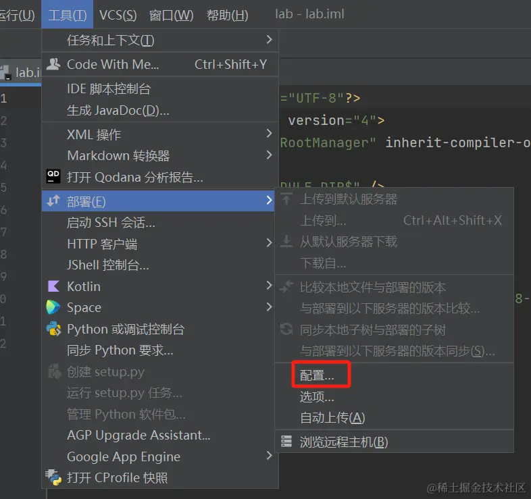Choose Code With Me... entry
Image resolution: width=531 pixels, height=499 pixels.
click(160, 64)
